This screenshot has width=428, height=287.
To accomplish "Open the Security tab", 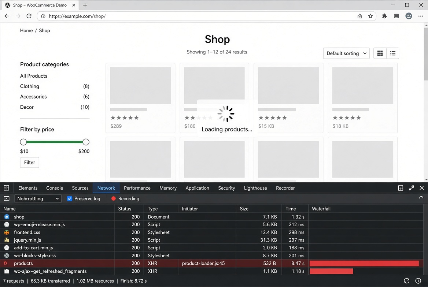I will [226, 188].
